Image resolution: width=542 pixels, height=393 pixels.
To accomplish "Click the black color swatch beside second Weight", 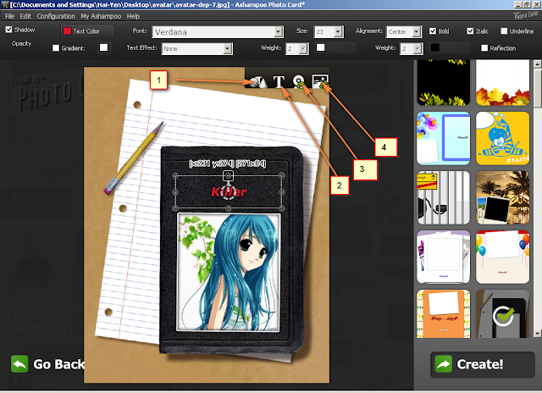I will pos(434,47).
